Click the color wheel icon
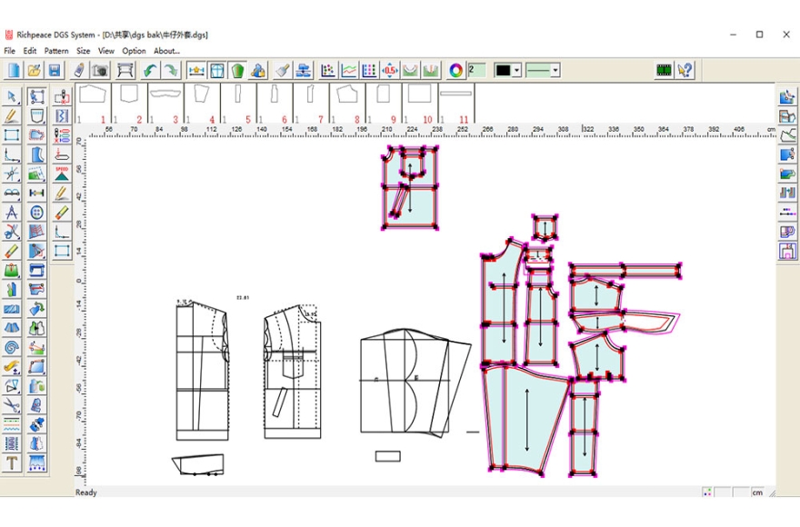The image size is (800, 527). coord(456,70)
